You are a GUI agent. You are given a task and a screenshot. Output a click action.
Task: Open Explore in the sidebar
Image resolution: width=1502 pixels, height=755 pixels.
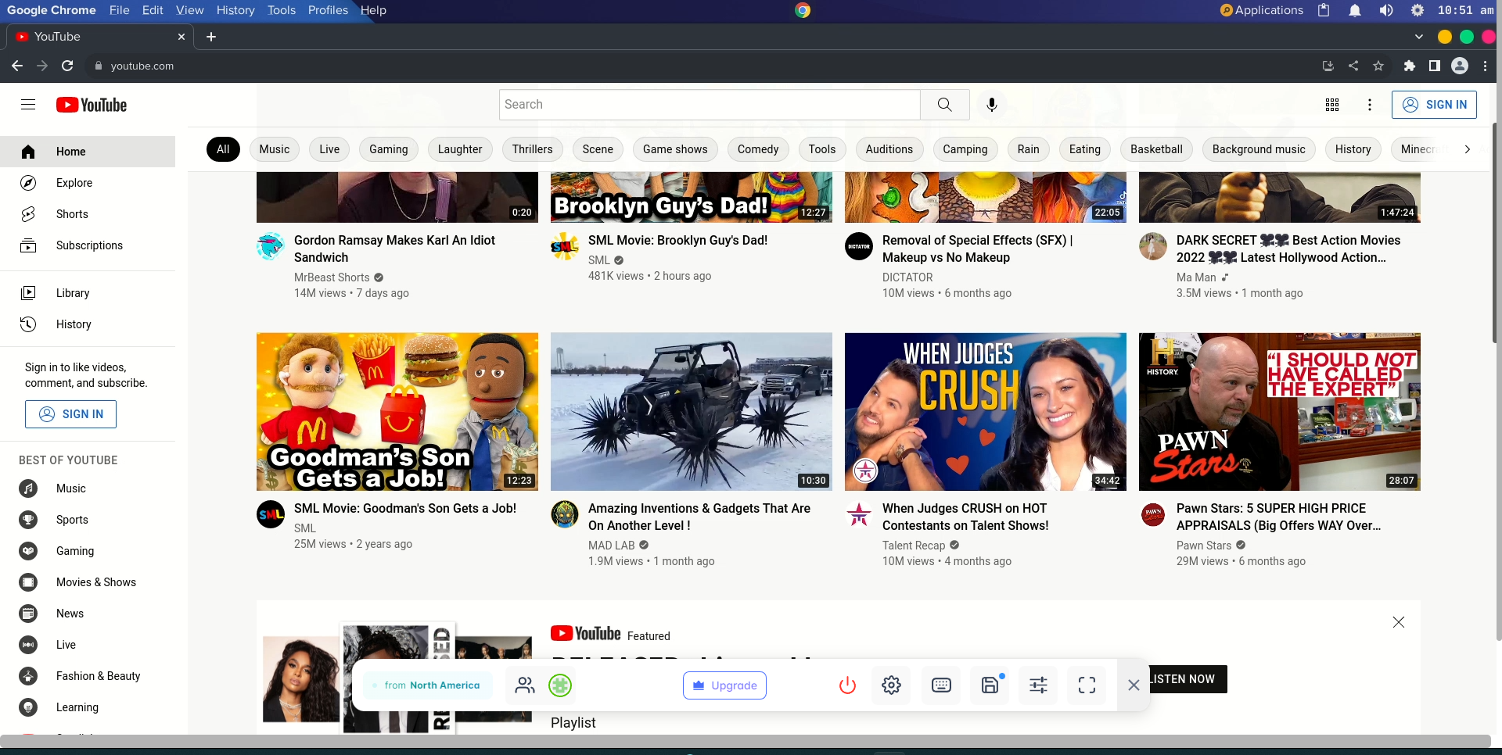tap(88, 183)
